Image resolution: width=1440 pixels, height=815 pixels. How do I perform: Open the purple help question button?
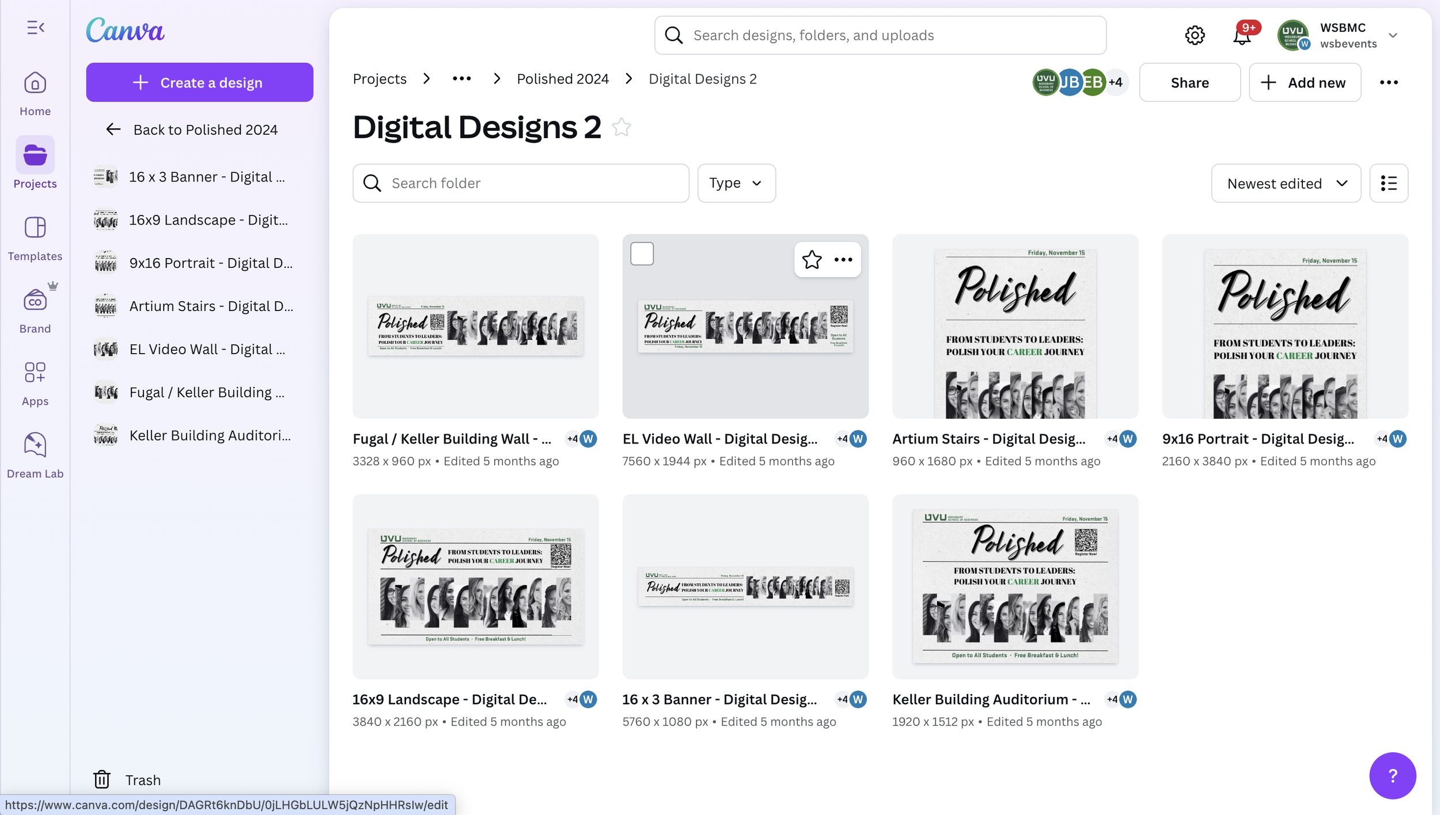[1392, 775]
